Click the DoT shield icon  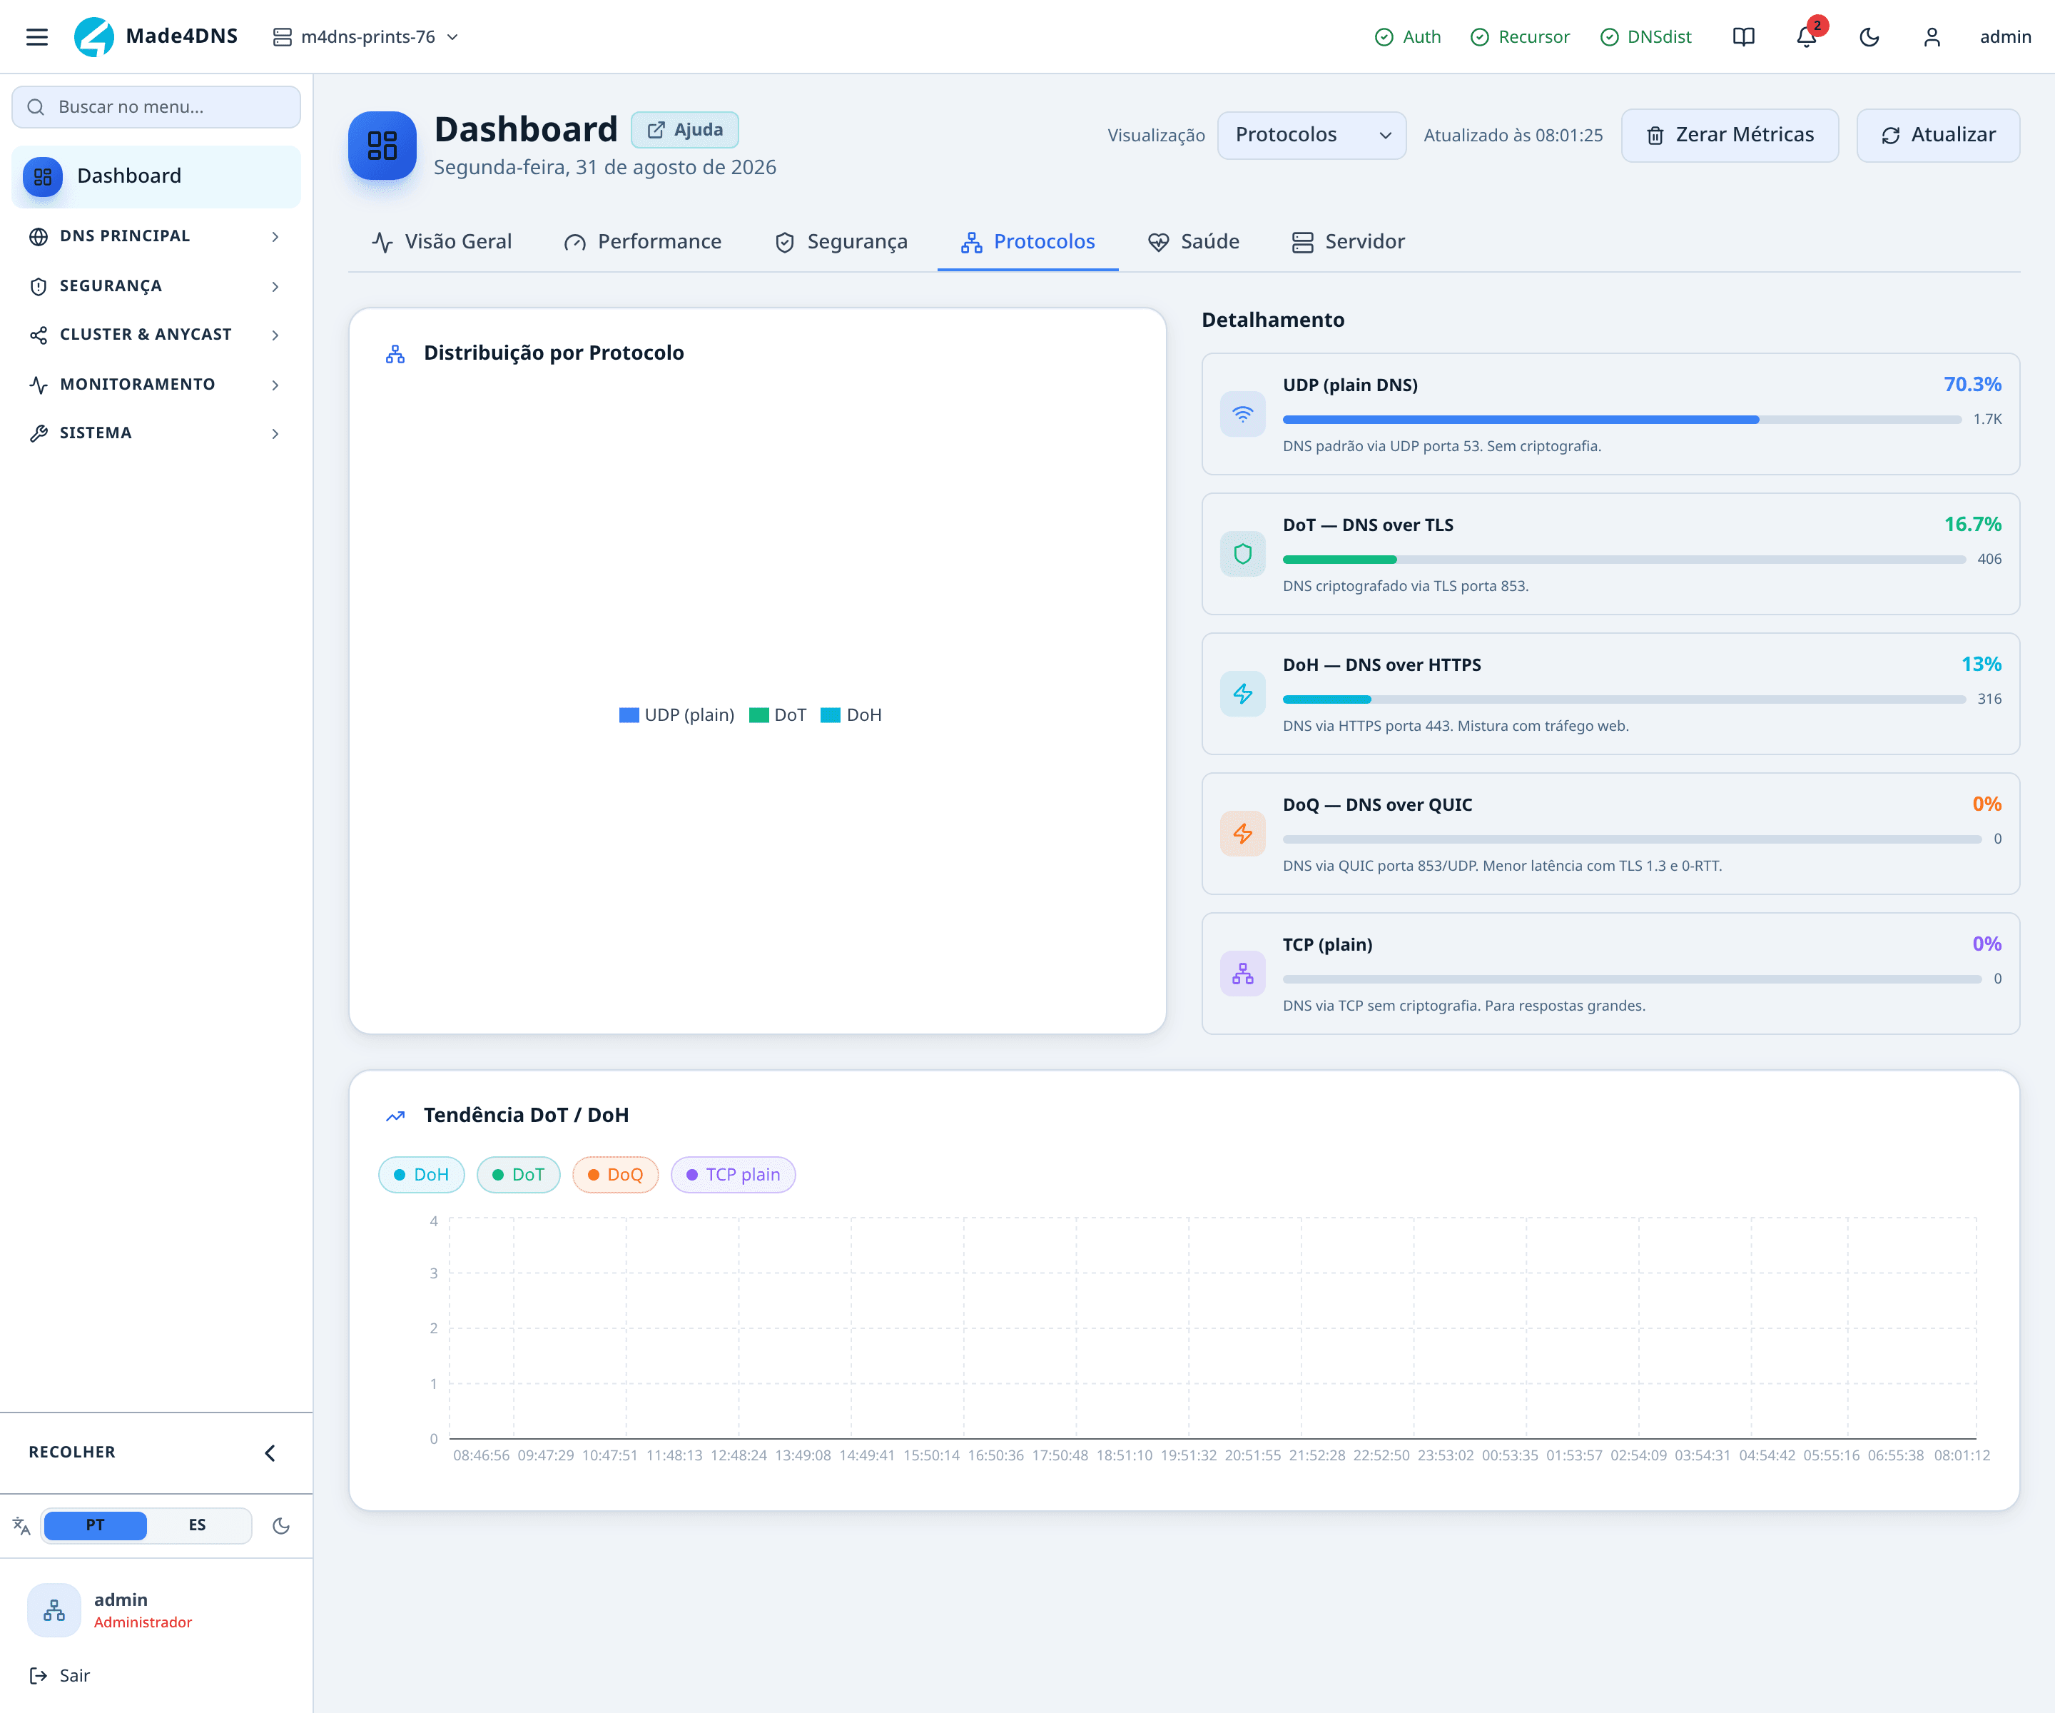click(1243, 554)
